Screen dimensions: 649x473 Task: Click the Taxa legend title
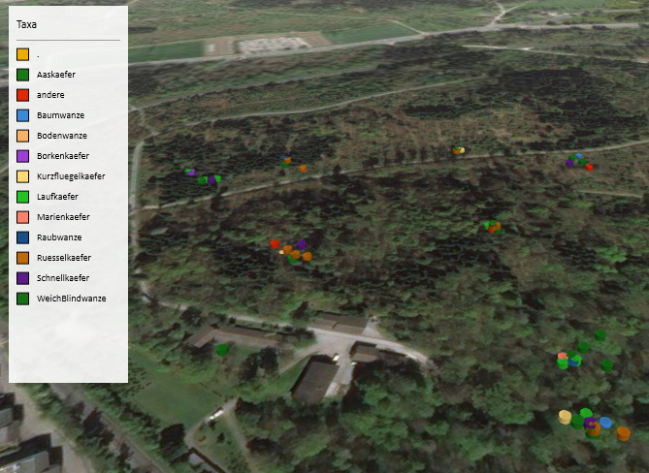26,25
